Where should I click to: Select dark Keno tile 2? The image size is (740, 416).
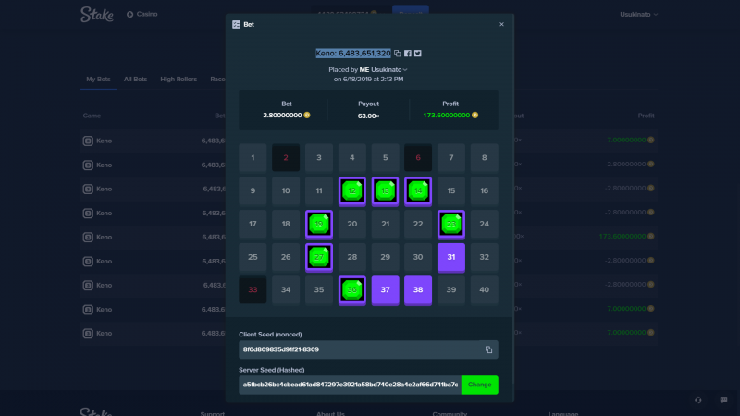click(286, 157)
